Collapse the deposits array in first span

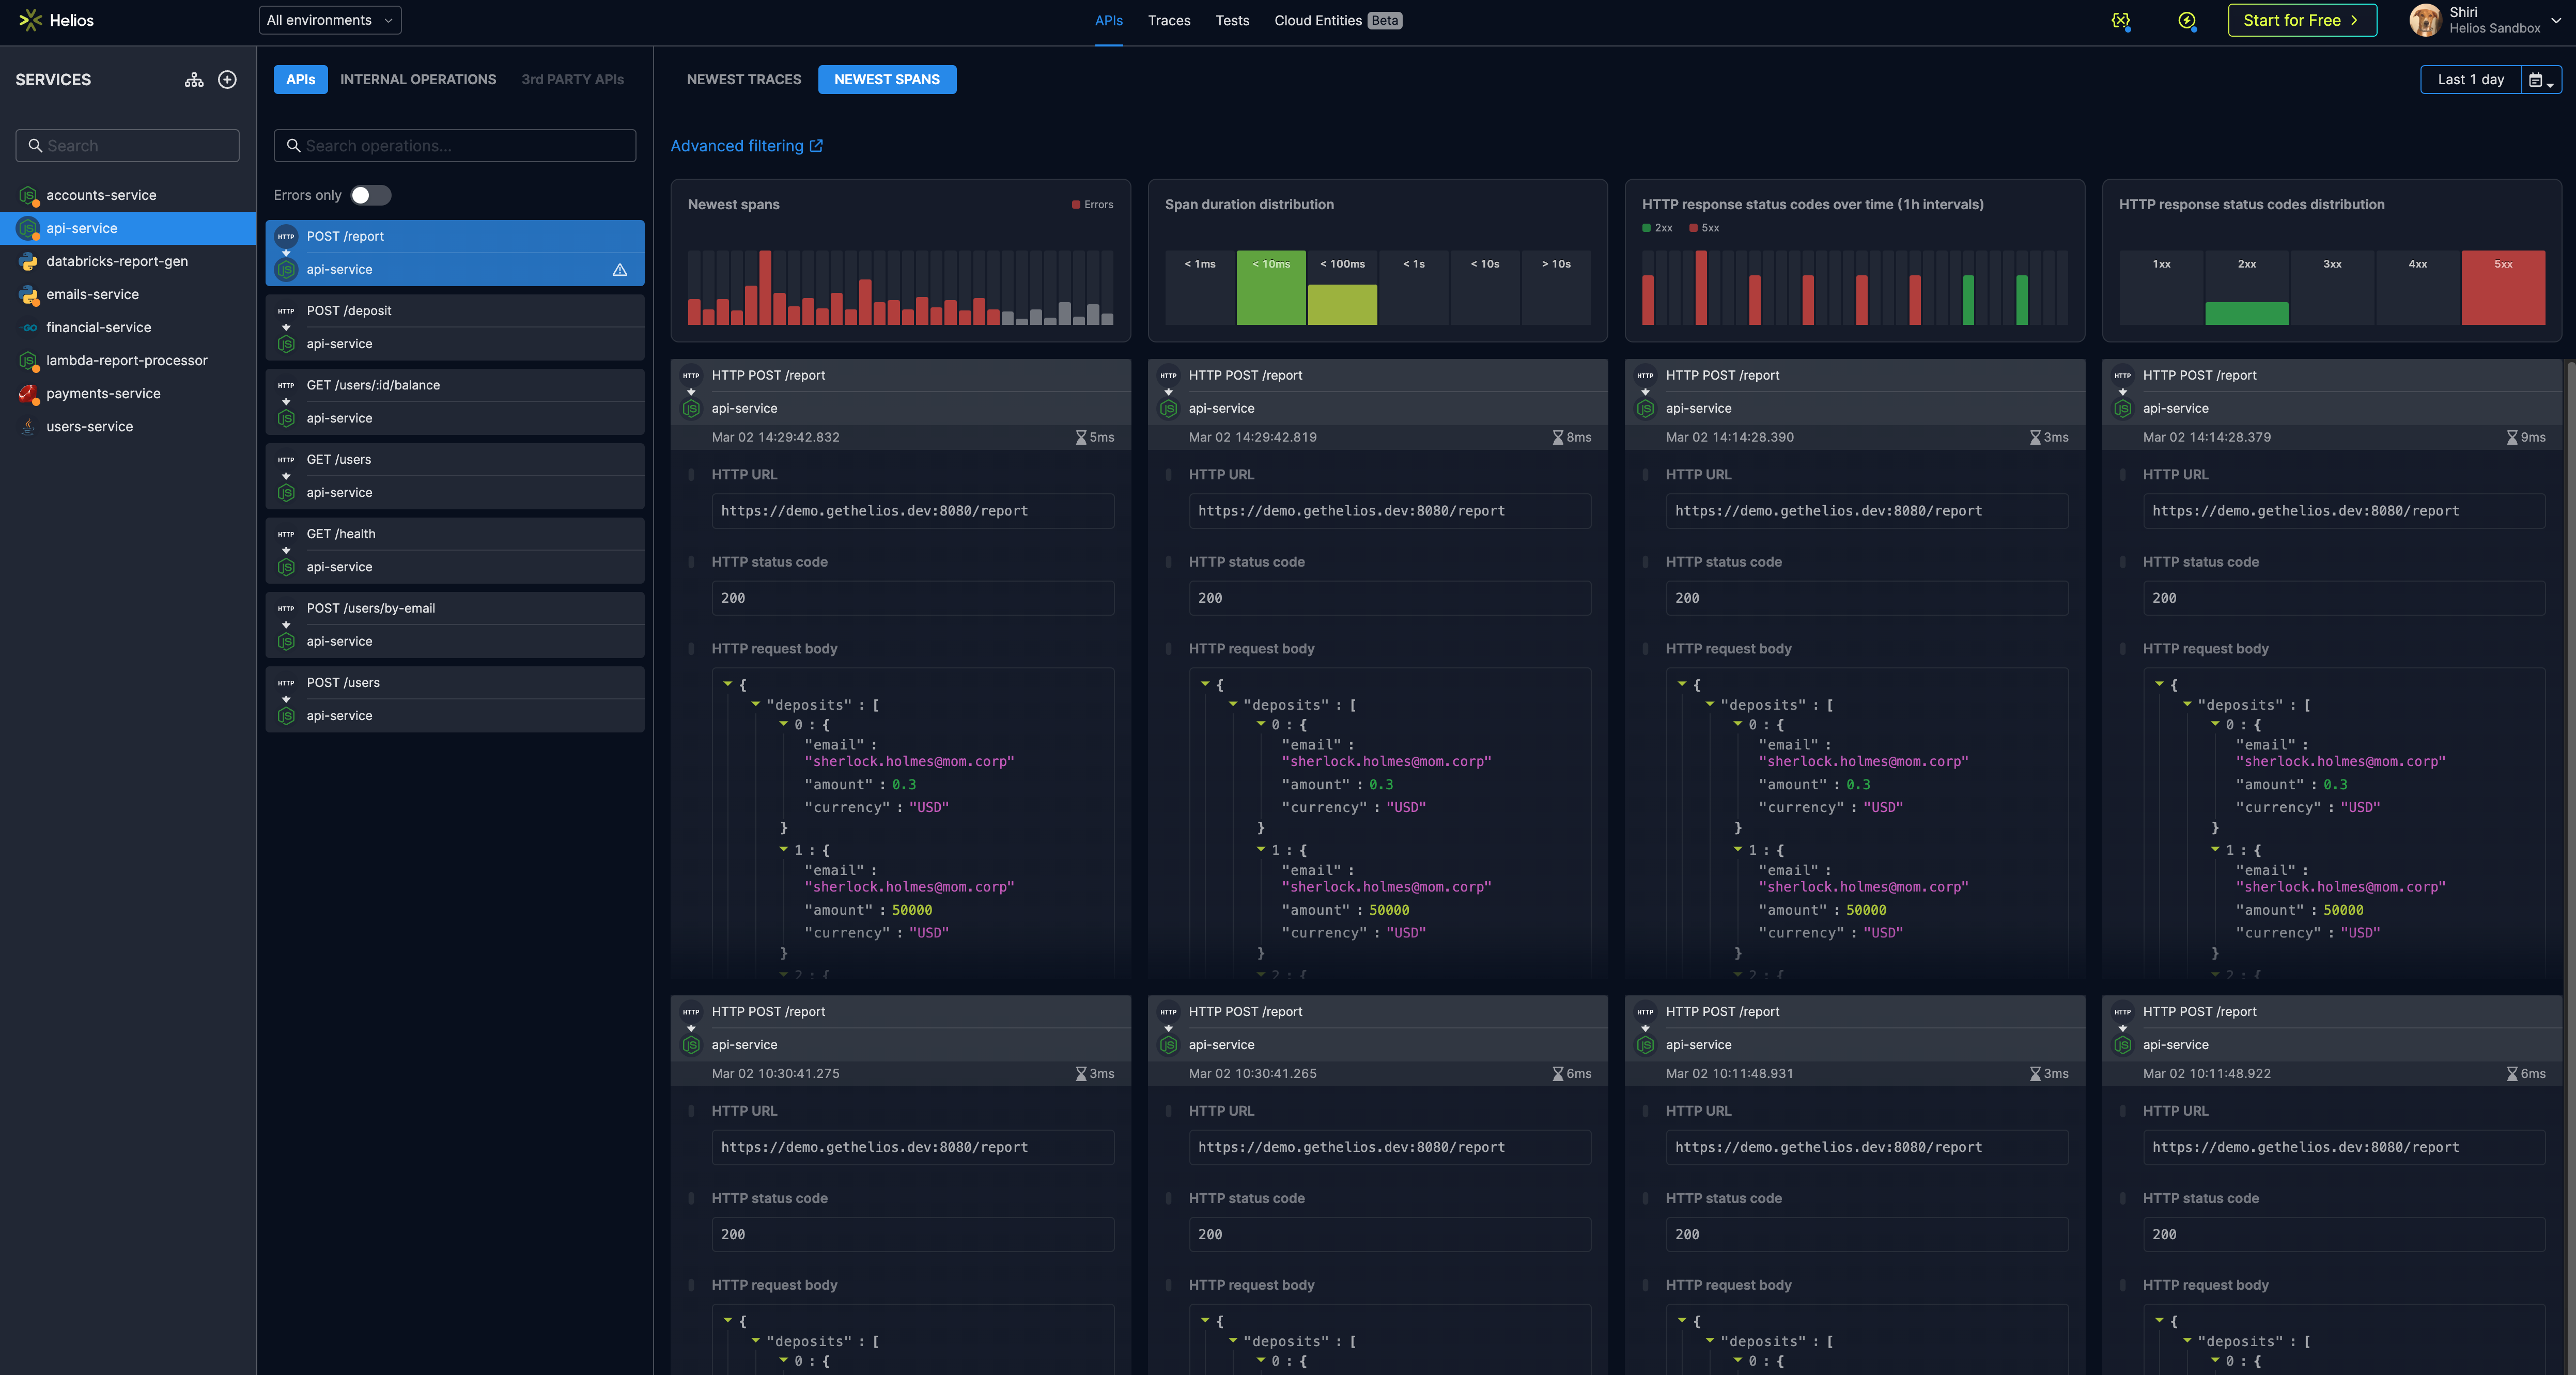coord(756,705)
